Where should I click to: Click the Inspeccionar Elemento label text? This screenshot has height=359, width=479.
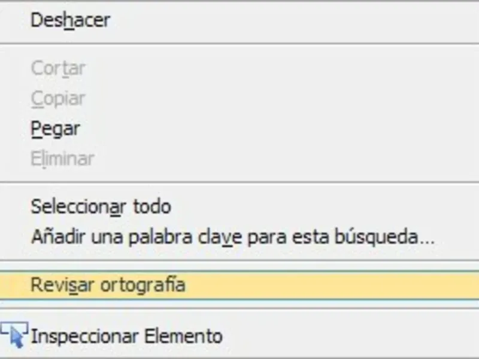127,336
